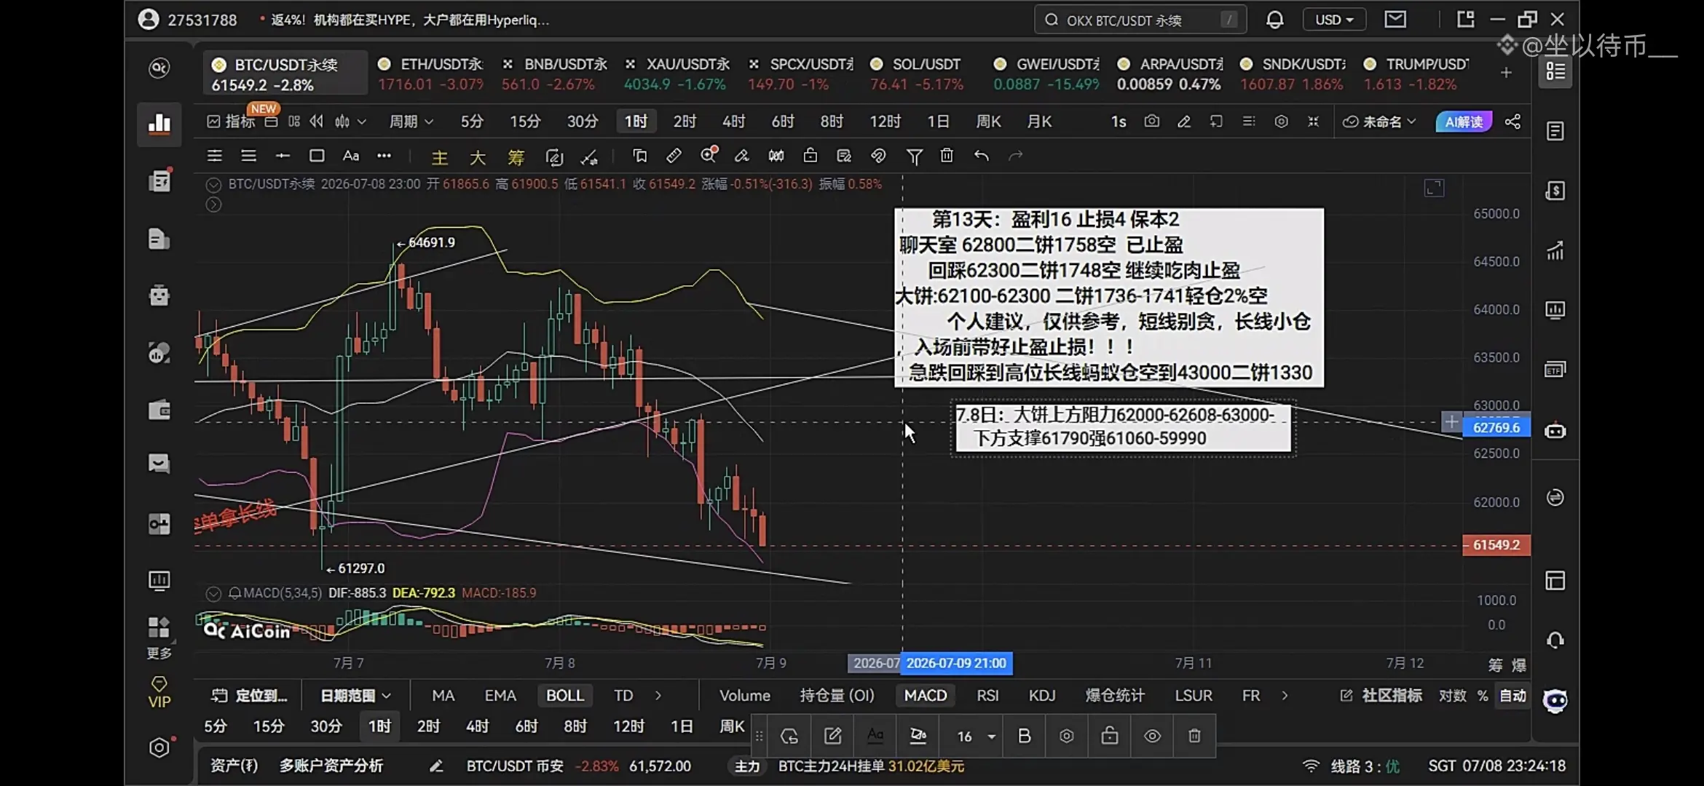Open the settings gear in the left sidebar
This screenshot has width=1704, height=786.
(159, 747)
